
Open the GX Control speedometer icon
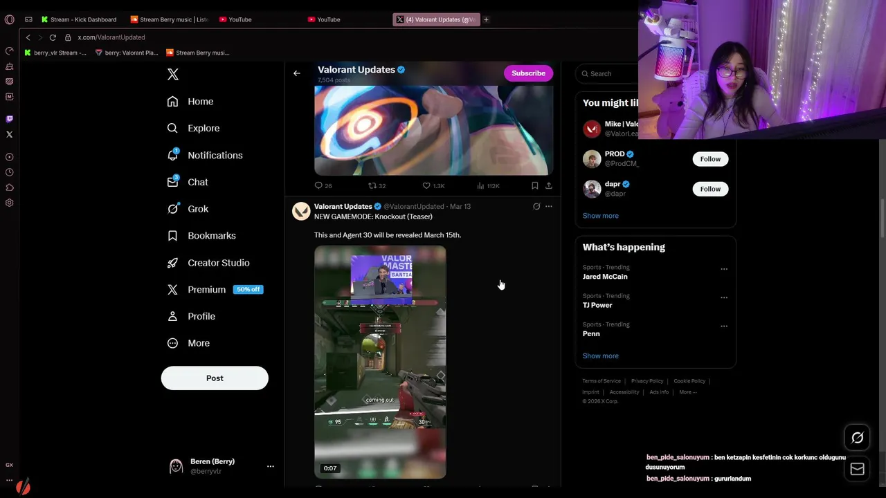(x=9, y=51)
